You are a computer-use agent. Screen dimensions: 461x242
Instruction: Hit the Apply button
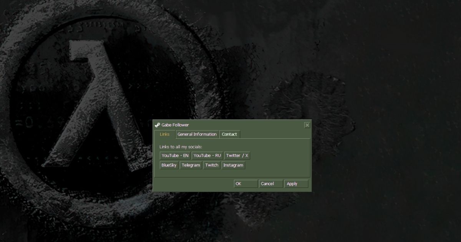(x=296, y=184)
